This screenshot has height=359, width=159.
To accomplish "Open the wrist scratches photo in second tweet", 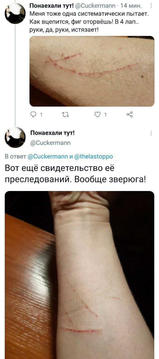I will tap(79, 275).
